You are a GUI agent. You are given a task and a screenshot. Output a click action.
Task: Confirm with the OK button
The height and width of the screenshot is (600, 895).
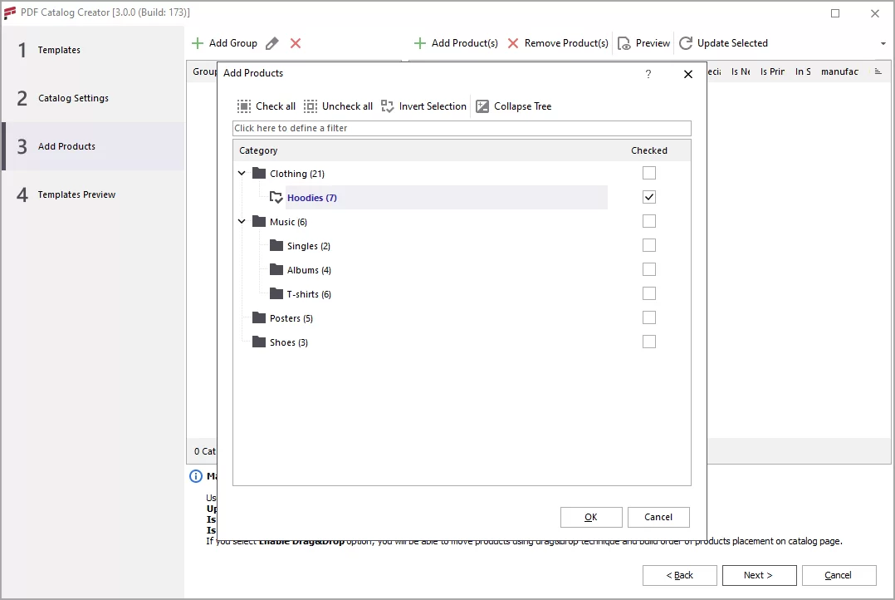click(x=591, y=517)
